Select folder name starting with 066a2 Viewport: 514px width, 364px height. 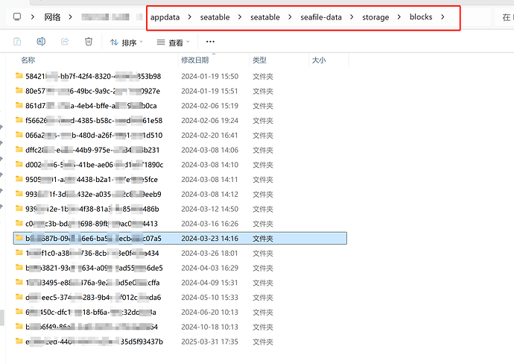180,135
